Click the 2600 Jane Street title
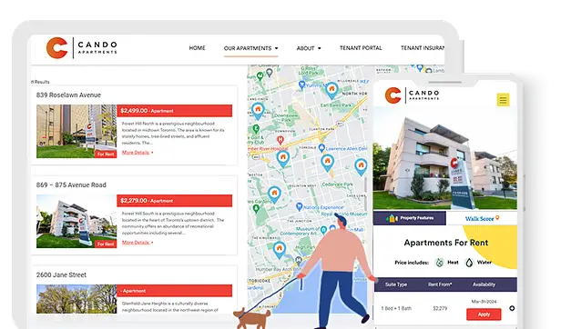Image resolution: width=581 pixels, height=329 pixels. [x=61, y=275]
